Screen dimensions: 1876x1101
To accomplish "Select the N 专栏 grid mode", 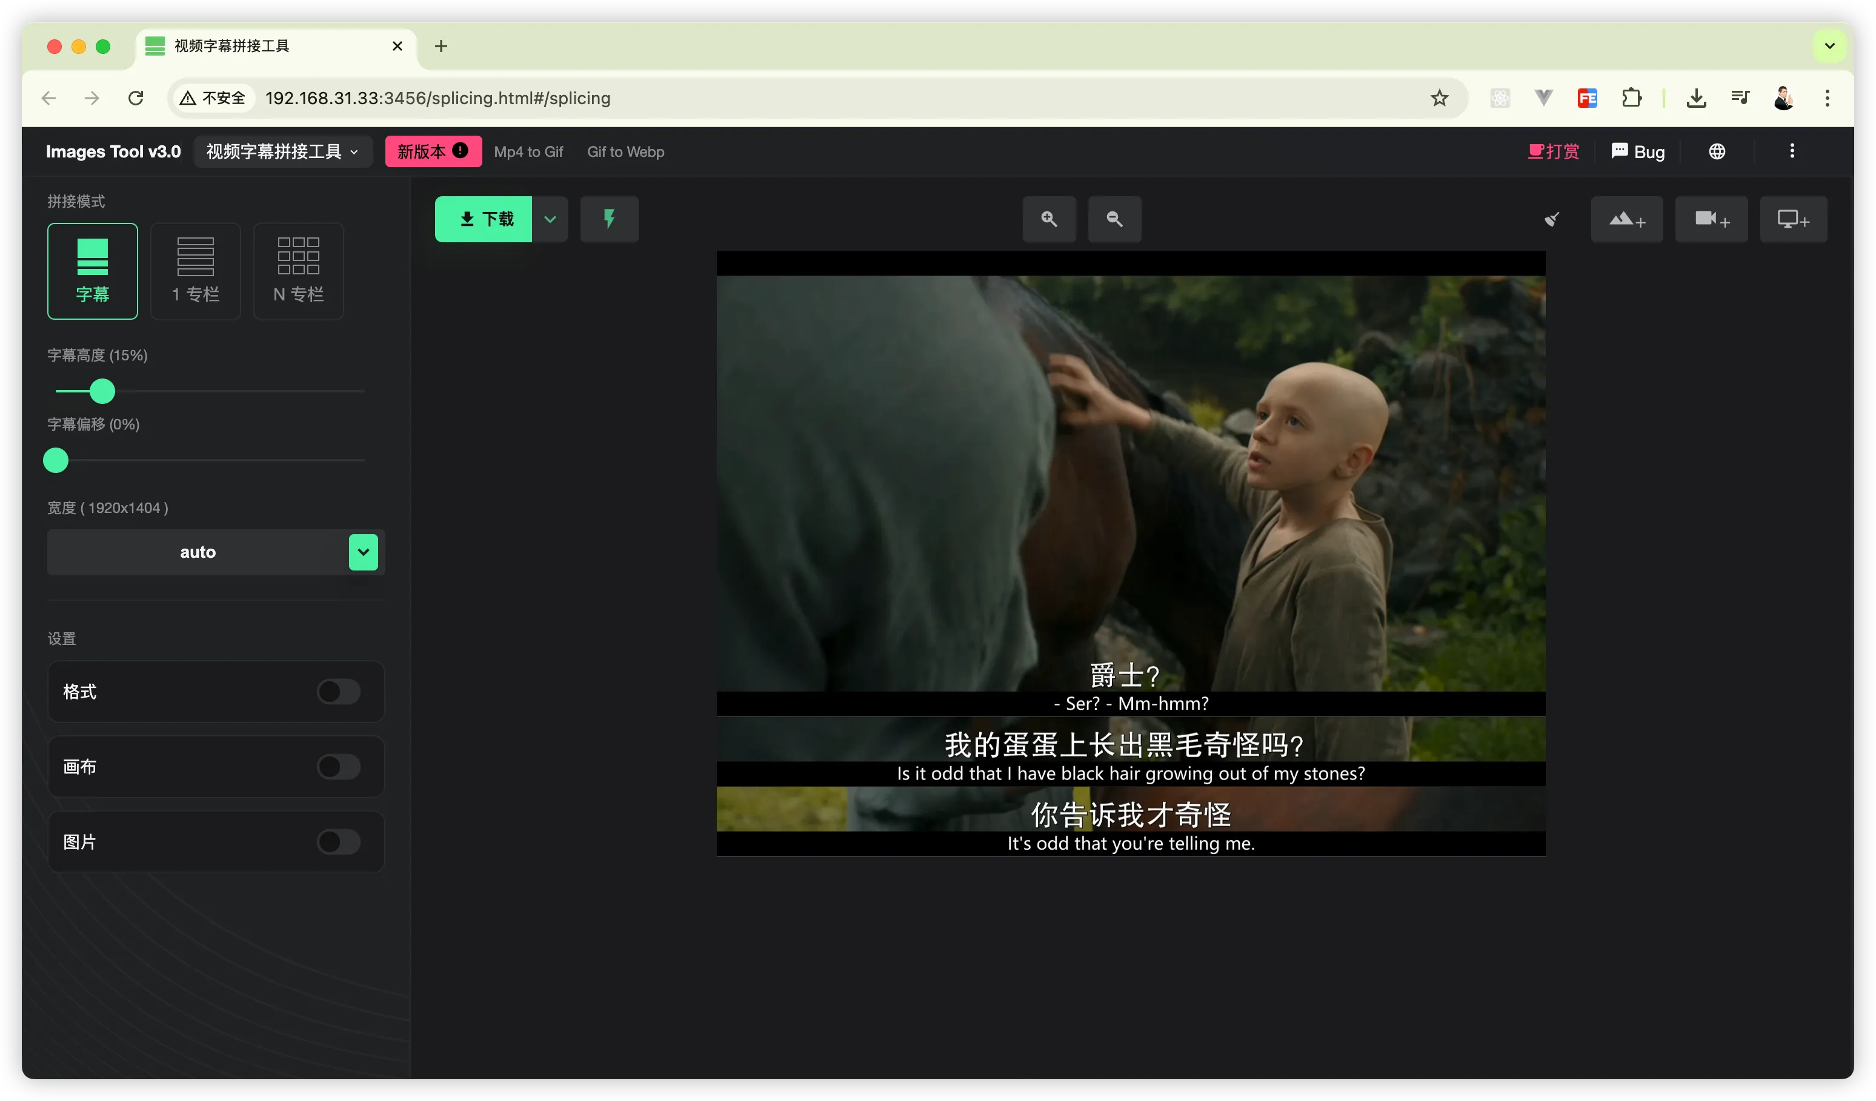I will coord(299,271).
